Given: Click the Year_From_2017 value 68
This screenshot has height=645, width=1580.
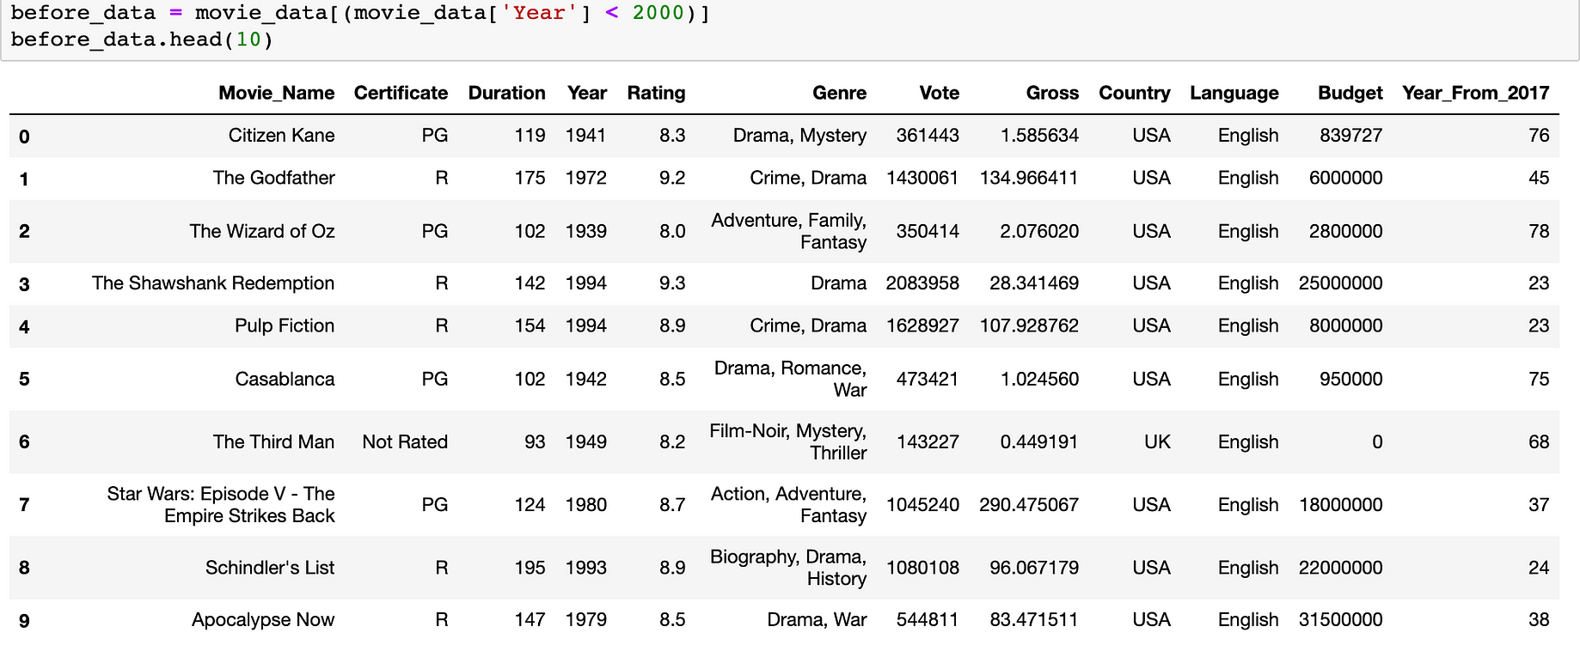Looking at the screenshot, I should pyautogui.click(x=1539, y=441).
